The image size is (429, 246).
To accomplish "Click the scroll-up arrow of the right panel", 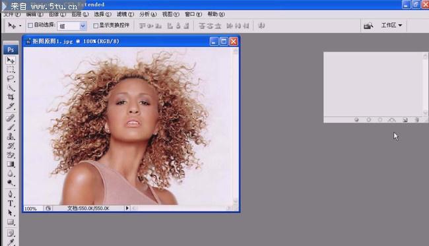I will click(425, 56).
